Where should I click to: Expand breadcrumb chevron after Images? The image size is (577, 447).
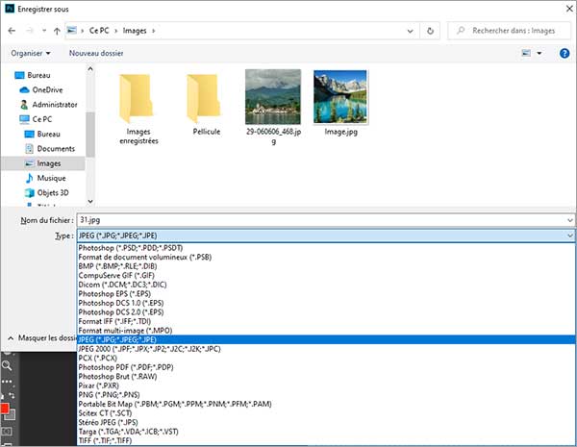coord(154,31)
